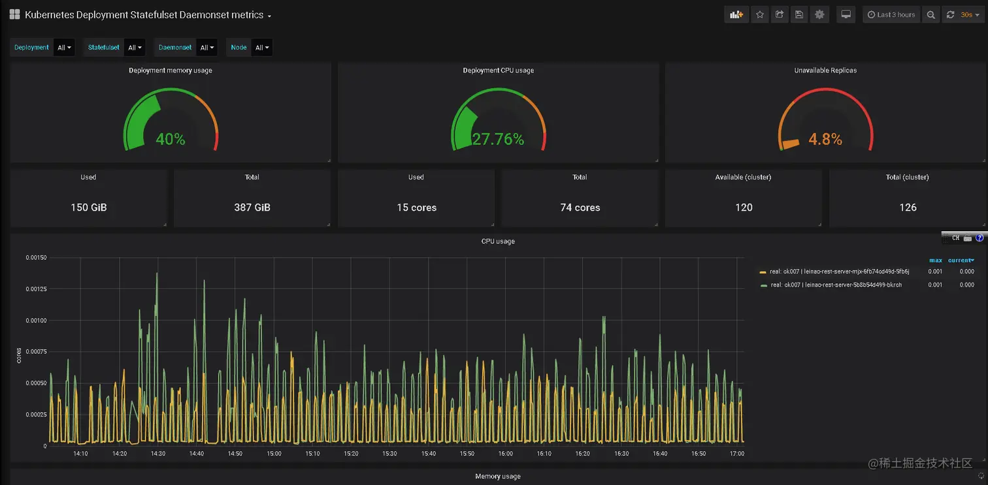Expand the Deployment variable dropdown
Screen dimensions: 988x485
65,48
